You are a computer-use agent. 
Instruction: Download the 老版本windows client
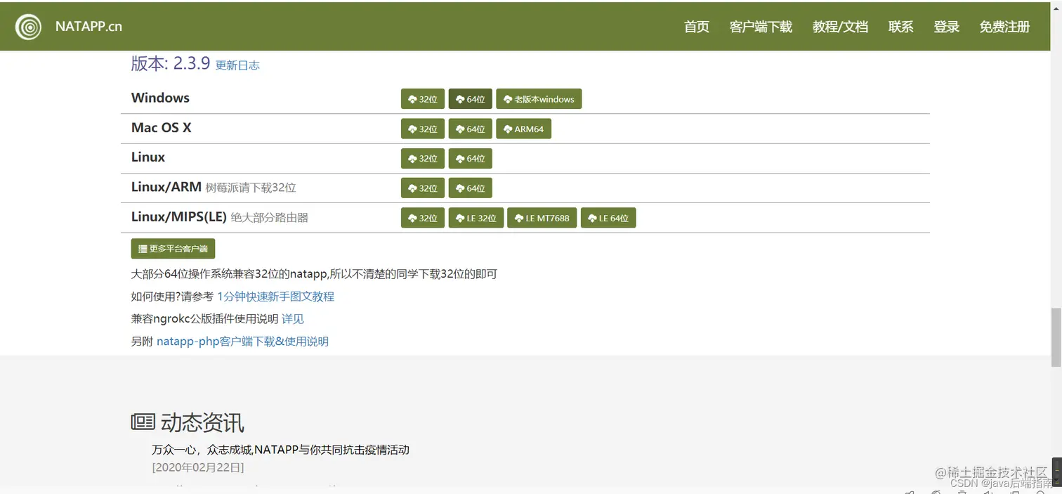point(539,99)
